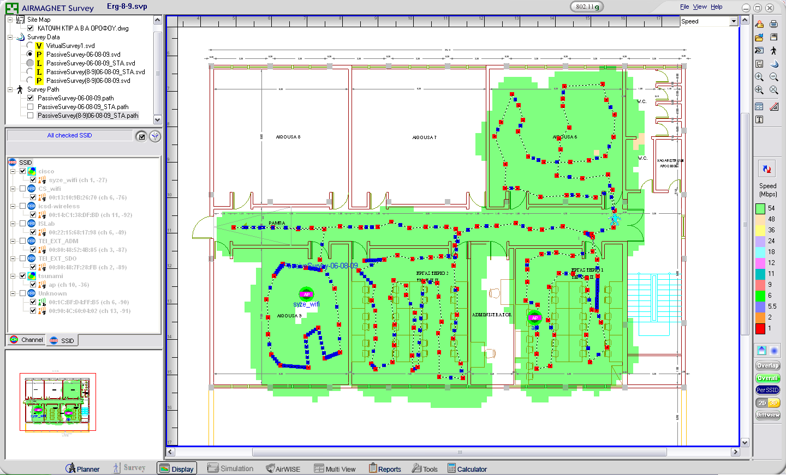Click the ruler measurement icon
The height and width of the screenshot is (475, 786).
(x=773, y=106)
